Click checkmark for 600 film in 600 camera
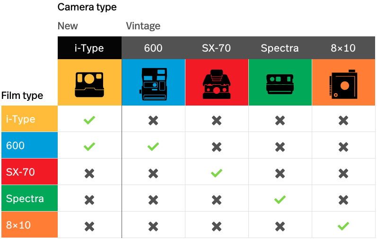This screenshot has height=239, width=377. pyautogui.click(x=153, y=146)
